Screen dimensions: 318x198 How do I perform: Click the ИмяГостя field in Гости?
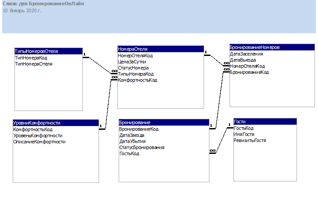tap(244, 135)
